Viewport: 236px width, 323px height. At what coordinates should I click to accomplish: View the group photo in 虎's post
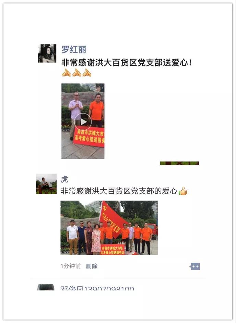[109, 228]
